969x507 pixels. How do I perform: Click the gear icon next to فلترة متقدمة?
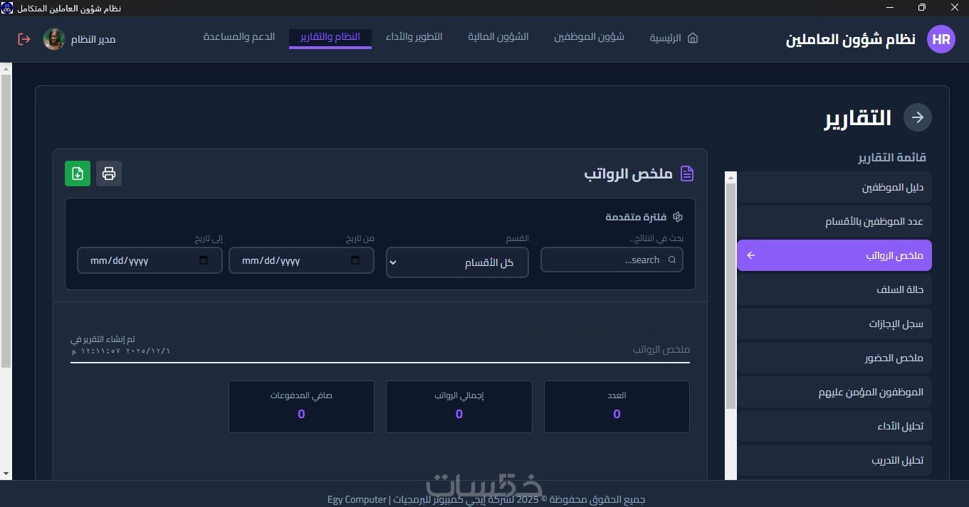(x=678, y=217)
